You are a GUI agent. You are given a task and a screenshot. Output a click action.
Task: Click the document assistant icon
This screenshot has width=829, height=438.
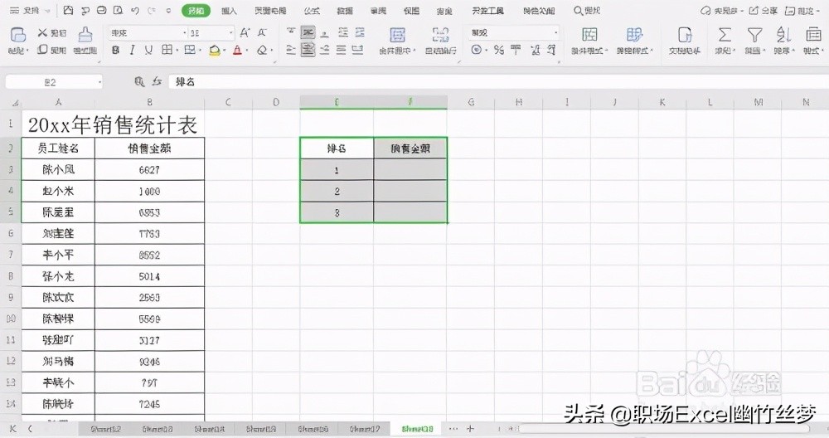685,35
